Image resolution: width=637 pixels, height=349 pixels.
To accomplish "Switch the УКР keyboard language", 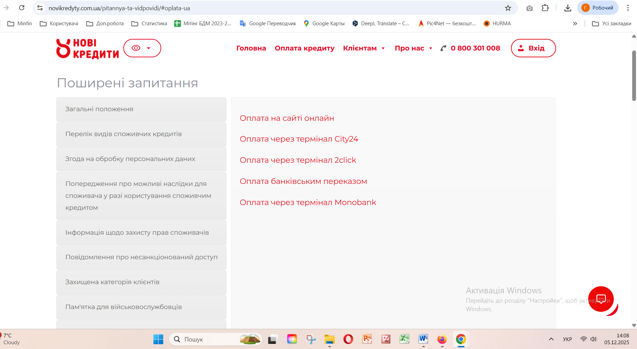I will pyautogui.click(x=567, y=339).
